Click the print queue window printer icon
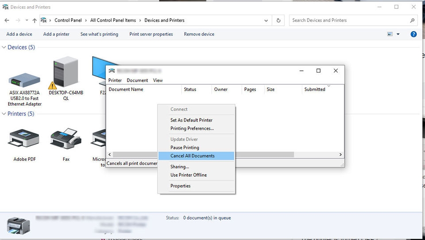The image size is (425, 240). [x=112, y=71]
